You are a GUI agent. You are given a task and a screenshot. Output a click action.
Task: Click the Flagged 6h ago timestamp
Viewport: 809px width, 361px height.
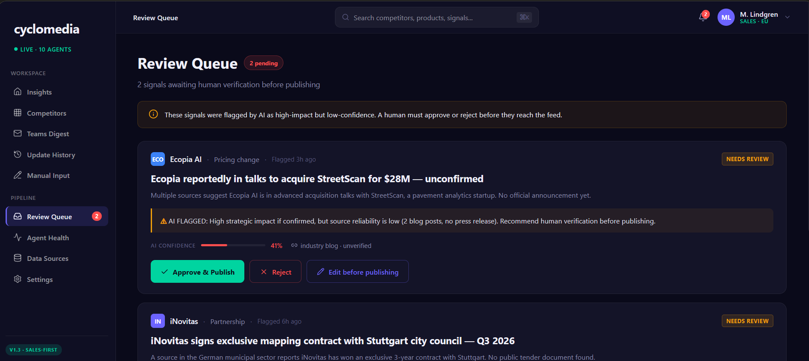tap(279, 321)
